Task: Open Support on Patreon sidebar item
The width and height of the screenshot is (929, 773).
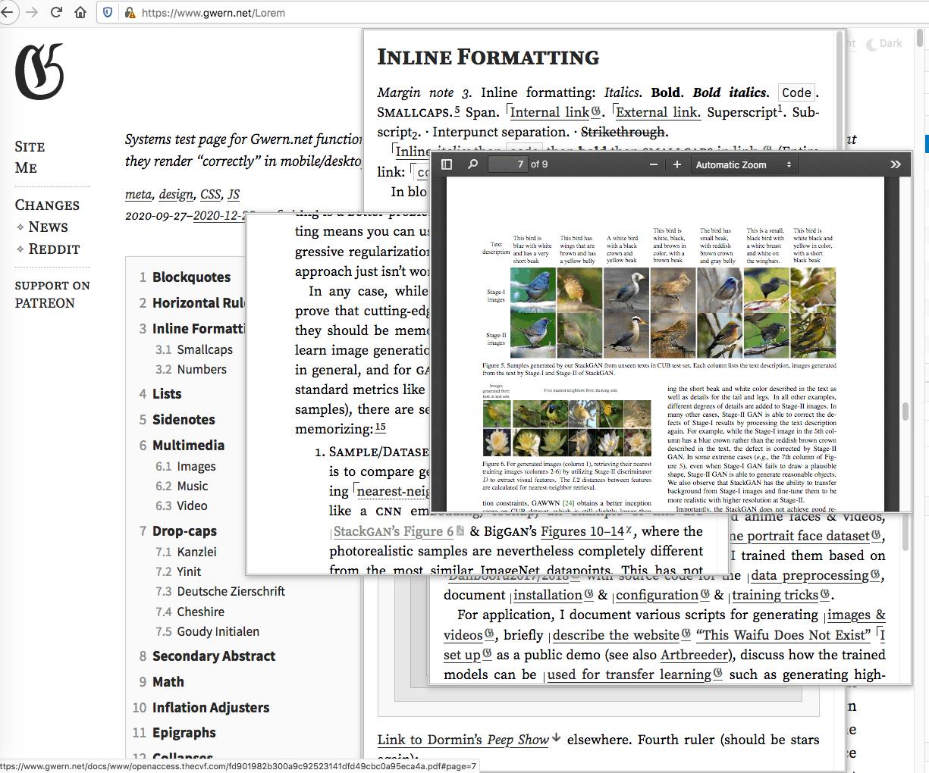Action: click(52, 294)
